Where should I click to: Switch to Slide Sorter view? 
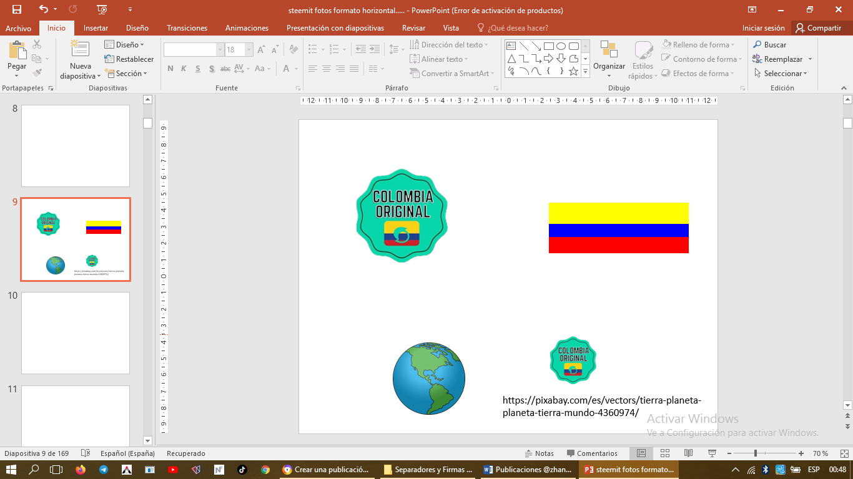tap(664, 453)
